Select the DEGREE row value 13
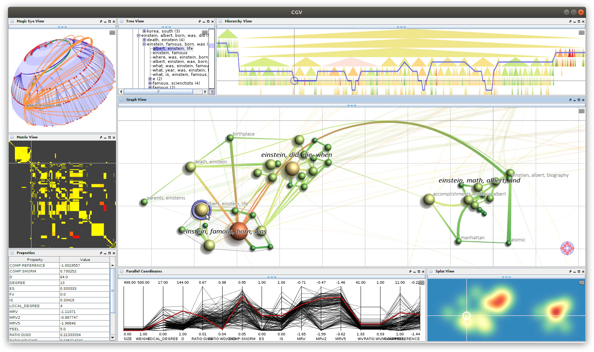 (85, 283)
